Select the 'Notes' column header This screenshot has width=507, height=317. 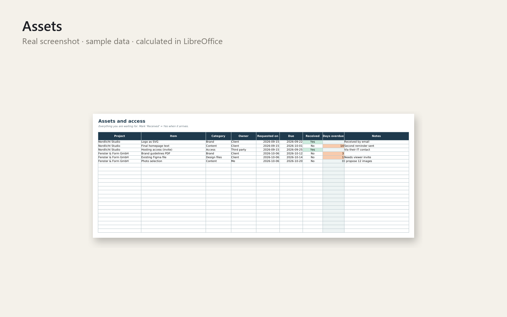(x=376, y=136)
